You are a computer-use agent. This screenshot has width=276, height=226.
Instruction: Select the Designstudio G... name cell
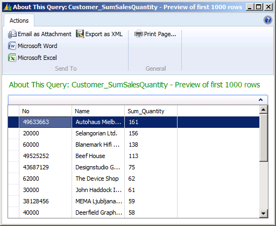point(98,167)
